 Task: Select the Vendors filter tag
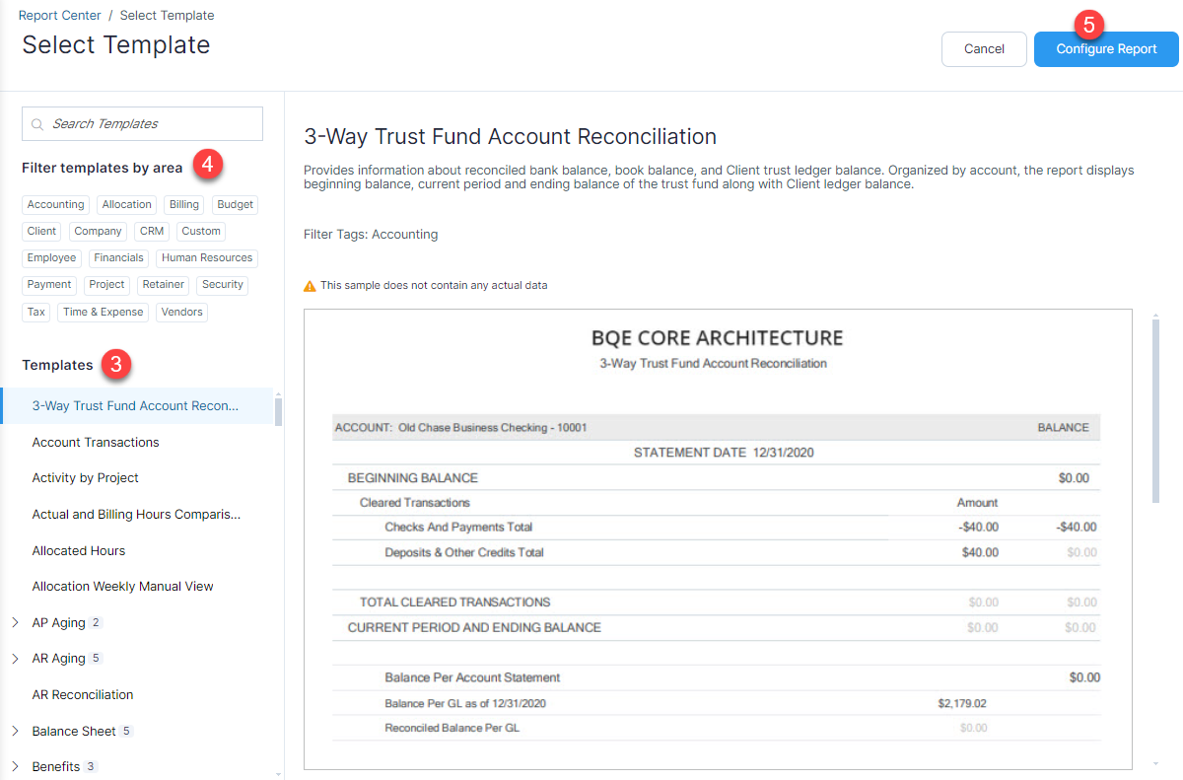pyautogui.click(x=182, y=312)
